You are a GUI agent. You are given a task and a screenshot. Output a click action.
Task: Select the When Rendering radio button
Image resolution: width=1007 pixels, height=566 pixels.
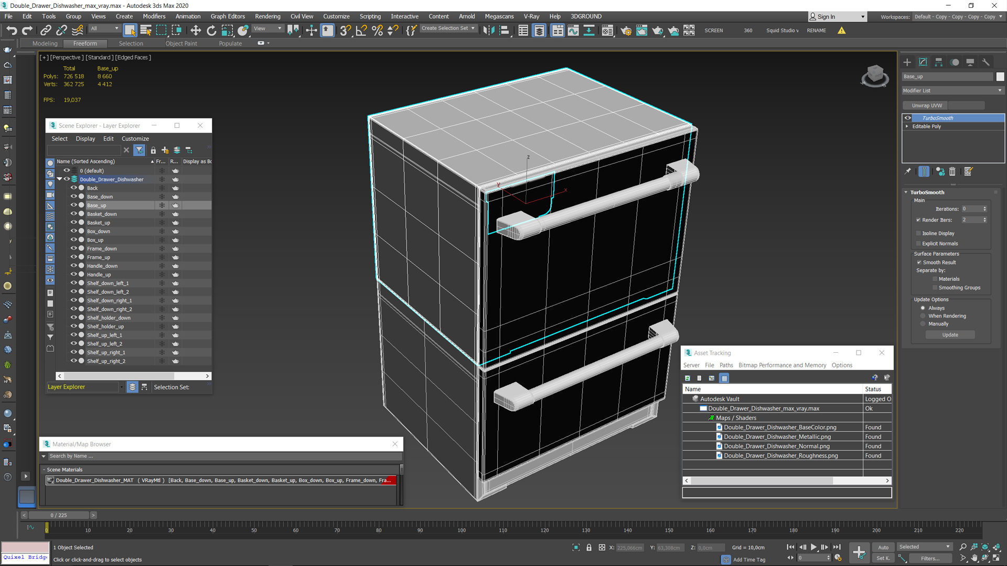tap(923, 316)
